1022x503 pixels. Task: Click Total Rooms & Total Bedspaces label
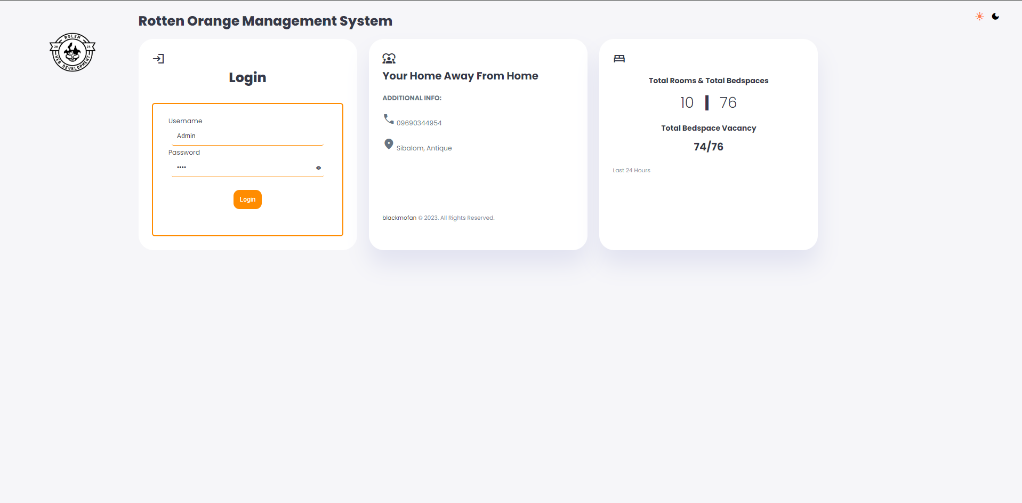[709, 81]
